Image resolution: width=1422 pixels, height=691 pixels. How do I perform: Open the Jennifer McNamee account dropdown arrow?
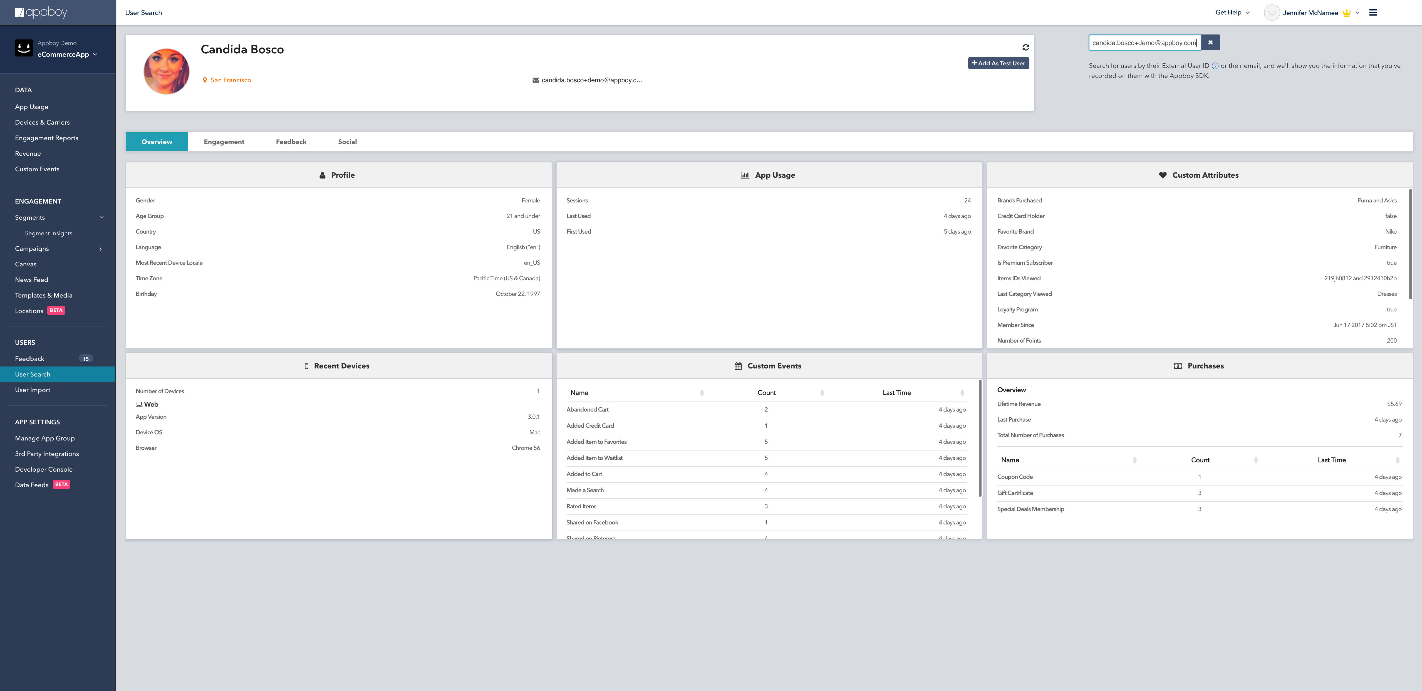click(x=1357, y=13)
